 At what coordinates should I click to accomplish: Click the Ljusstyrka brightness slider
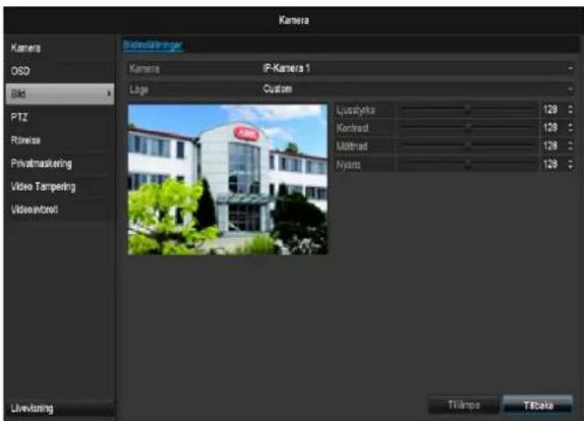[468, 110]
